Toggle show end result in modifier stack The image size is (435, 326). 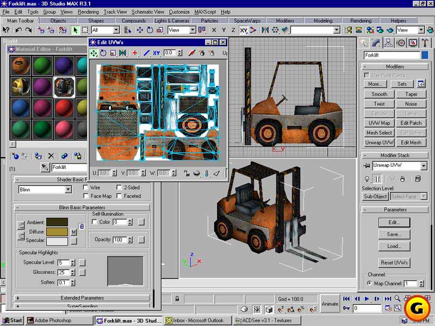click(378, 179)
